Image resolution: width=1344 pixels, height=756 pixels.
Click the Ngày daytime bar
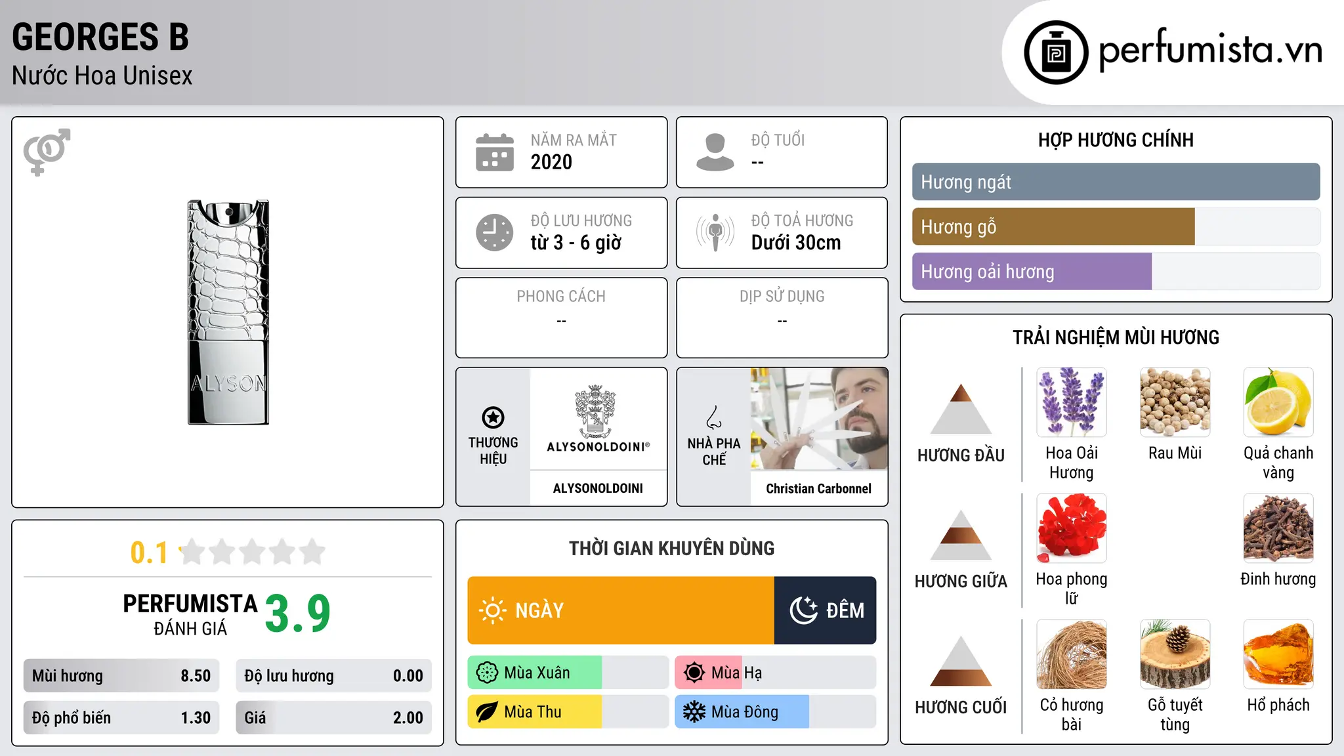click(621, 610)
